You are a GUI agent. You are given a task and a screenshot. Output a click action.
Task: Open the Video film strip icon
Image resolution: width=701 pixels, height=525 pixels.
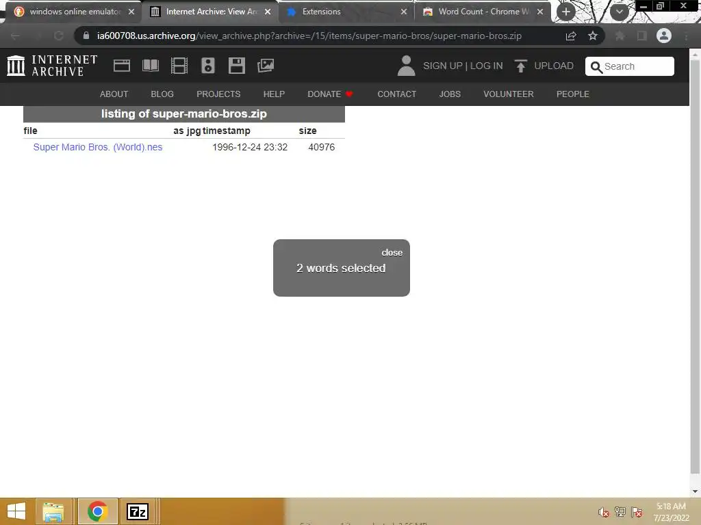(179, 66)
